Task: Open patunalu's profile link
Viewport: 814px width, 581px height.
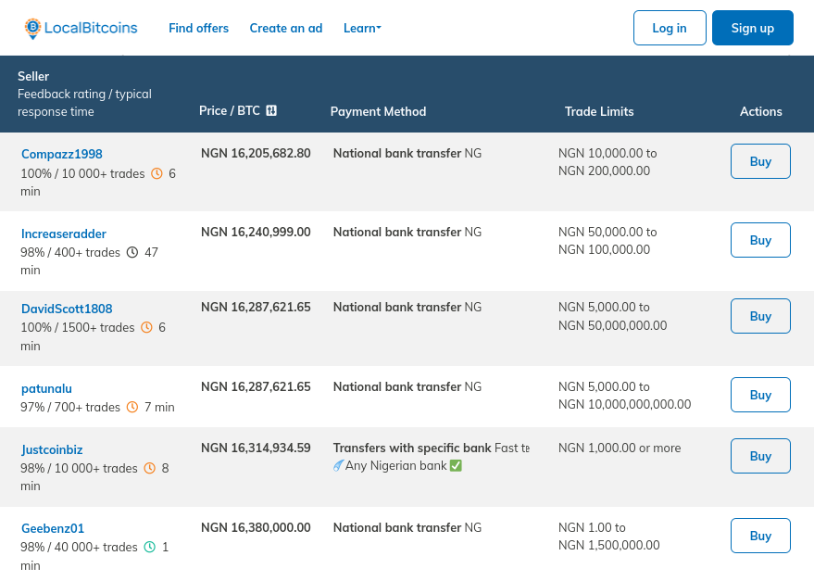Action: point(46,388)
